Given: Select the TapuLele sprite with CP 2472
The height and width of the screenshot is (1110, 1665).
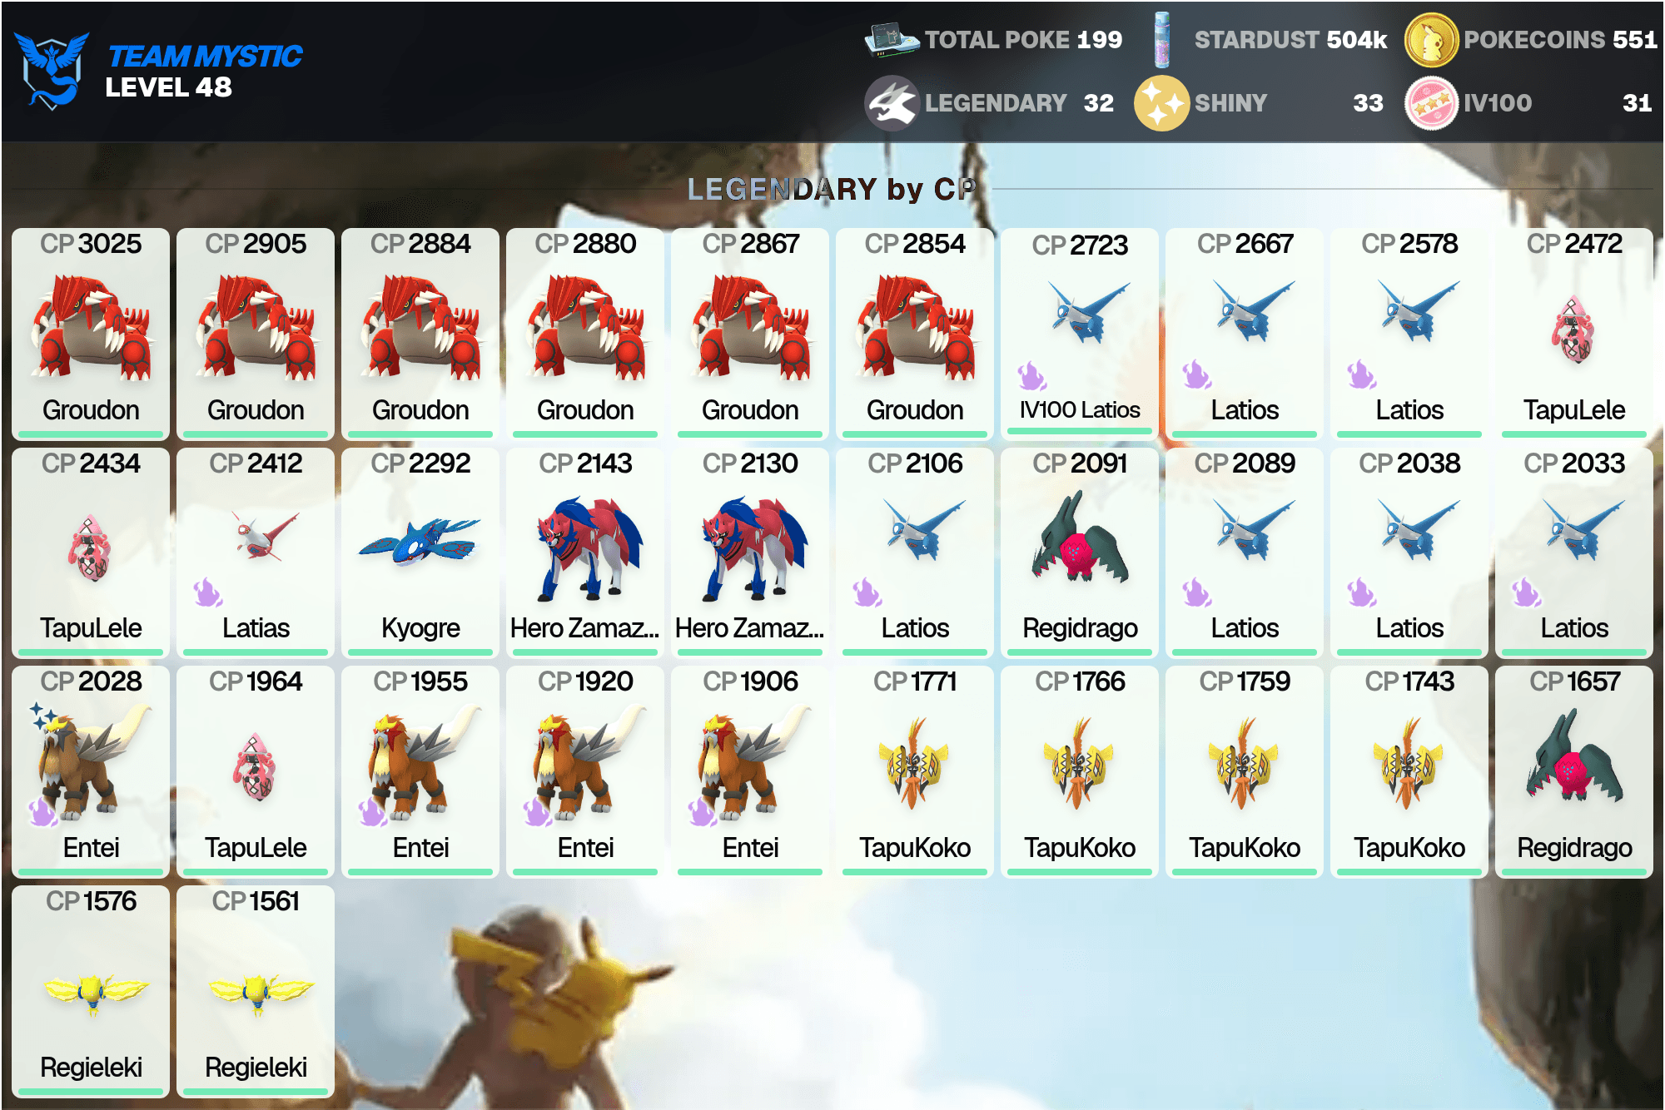Looking at the screenshot, I should pyautogui.click(x=1573, y=330).
